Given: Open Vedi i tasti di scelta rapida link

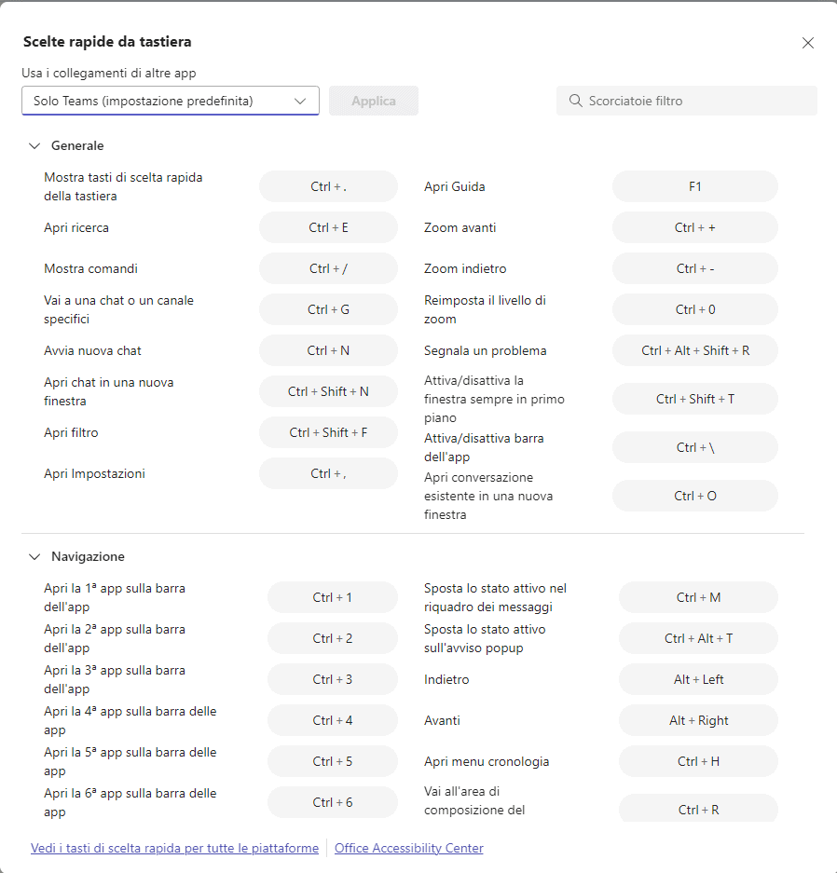Looking at the screenshot, I should pyautogui.click(x=175, y=848).
